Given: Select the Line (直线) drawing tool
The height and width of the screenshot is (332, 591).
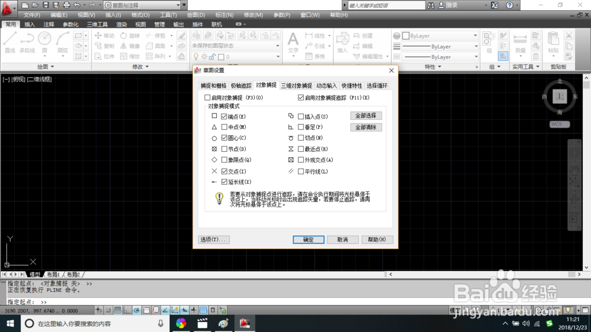Looking at the screenshot, I should [9, 42].
